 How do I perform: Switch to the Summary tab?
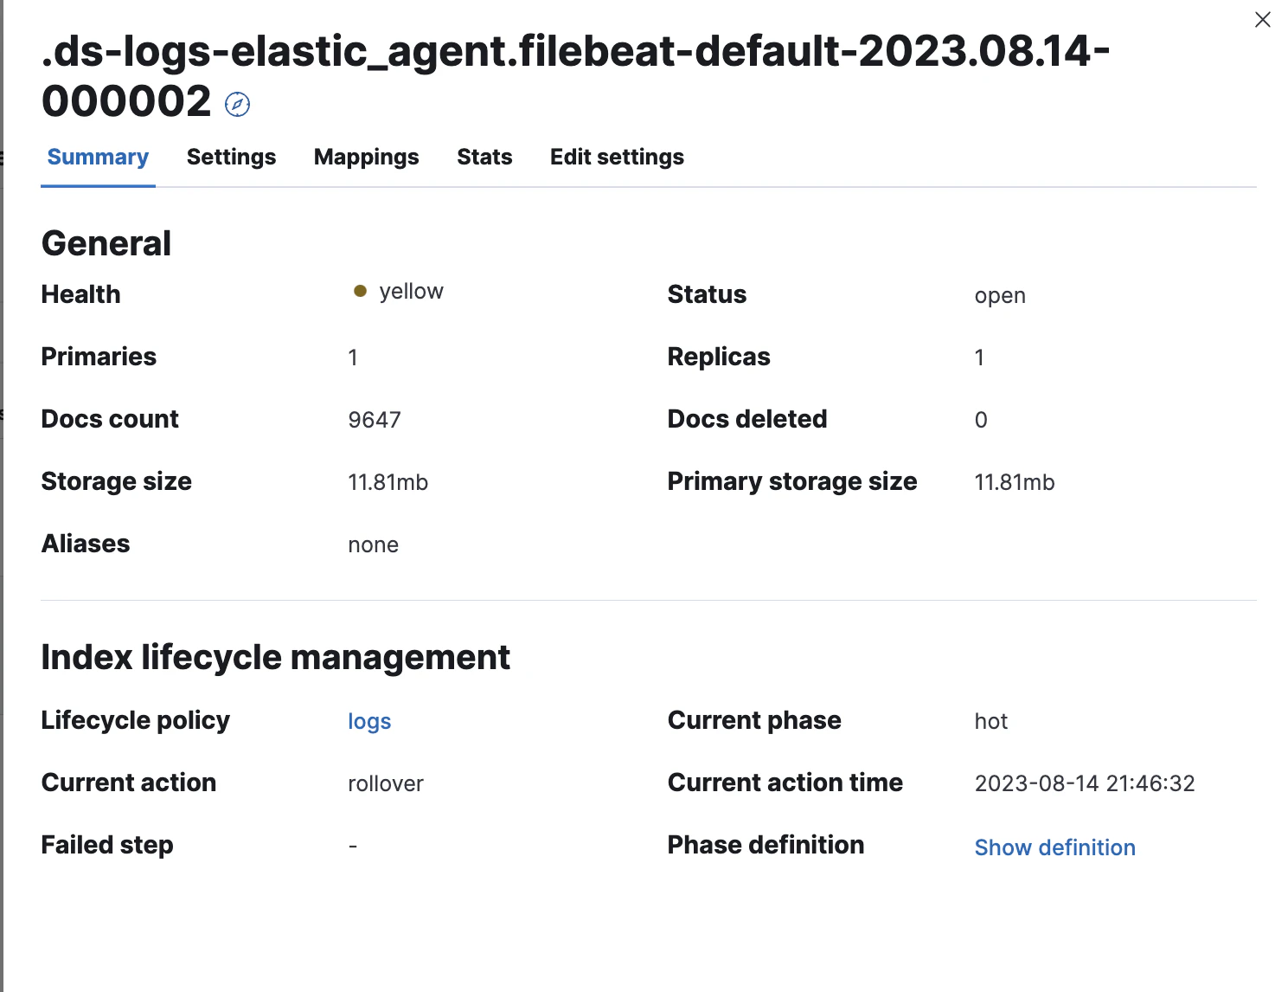pyautogui.click(x=98, y=158)
